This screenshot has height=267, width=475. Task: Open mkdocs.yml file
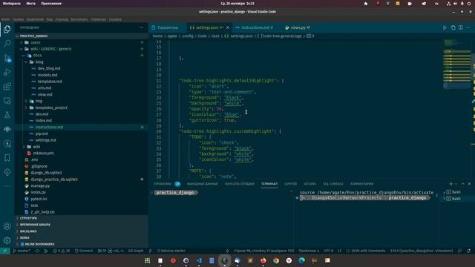tap(43, 154)
